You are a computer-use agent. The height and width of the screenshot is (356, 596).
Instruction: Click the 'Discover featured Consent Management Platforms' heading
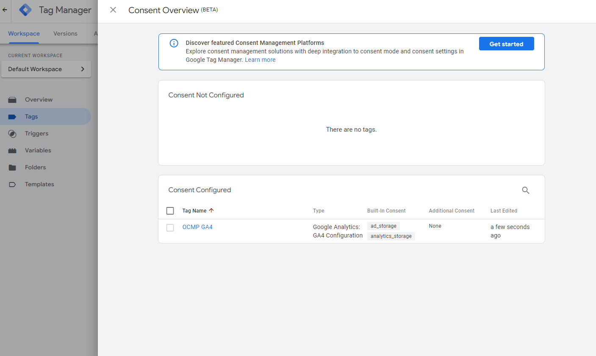[255, 43]
